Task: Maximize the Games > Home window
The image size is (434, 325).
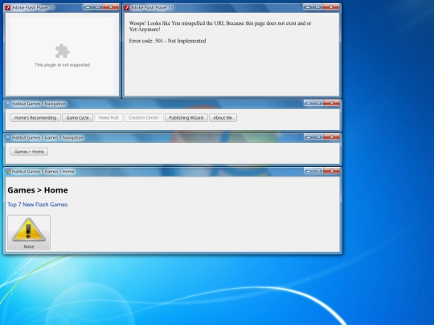Action: tap(318, 171)
